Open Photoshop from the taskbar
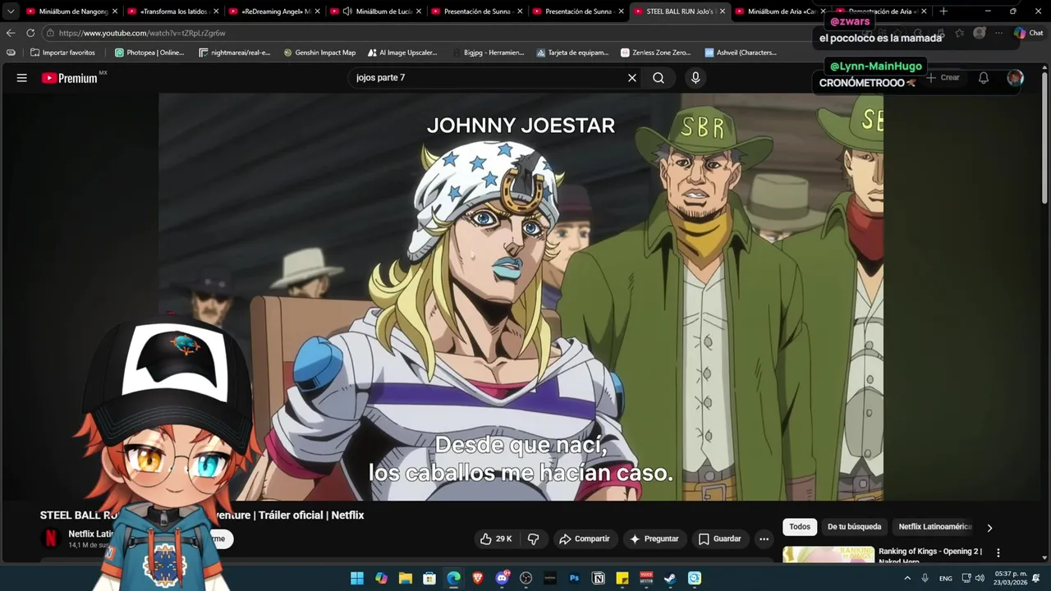 click(x=575, y=578)
